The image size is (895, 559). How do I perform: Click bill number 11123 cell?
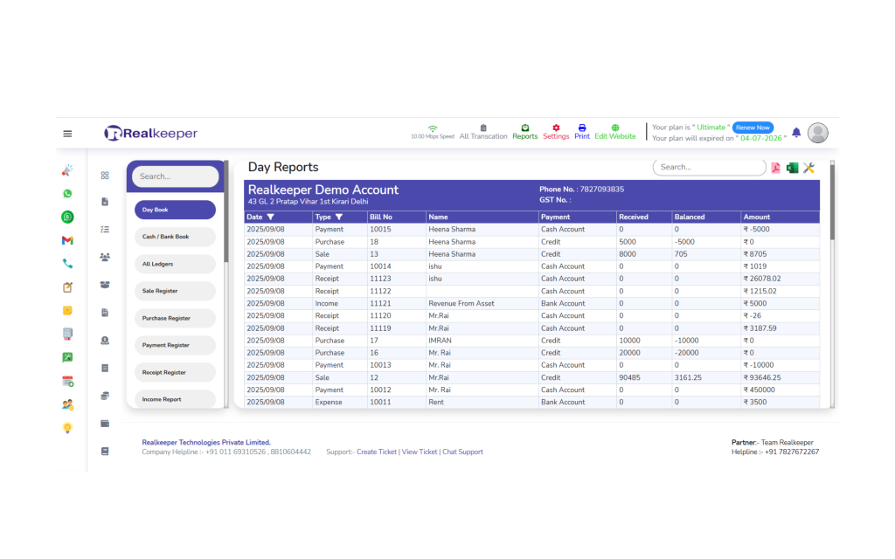396,279
